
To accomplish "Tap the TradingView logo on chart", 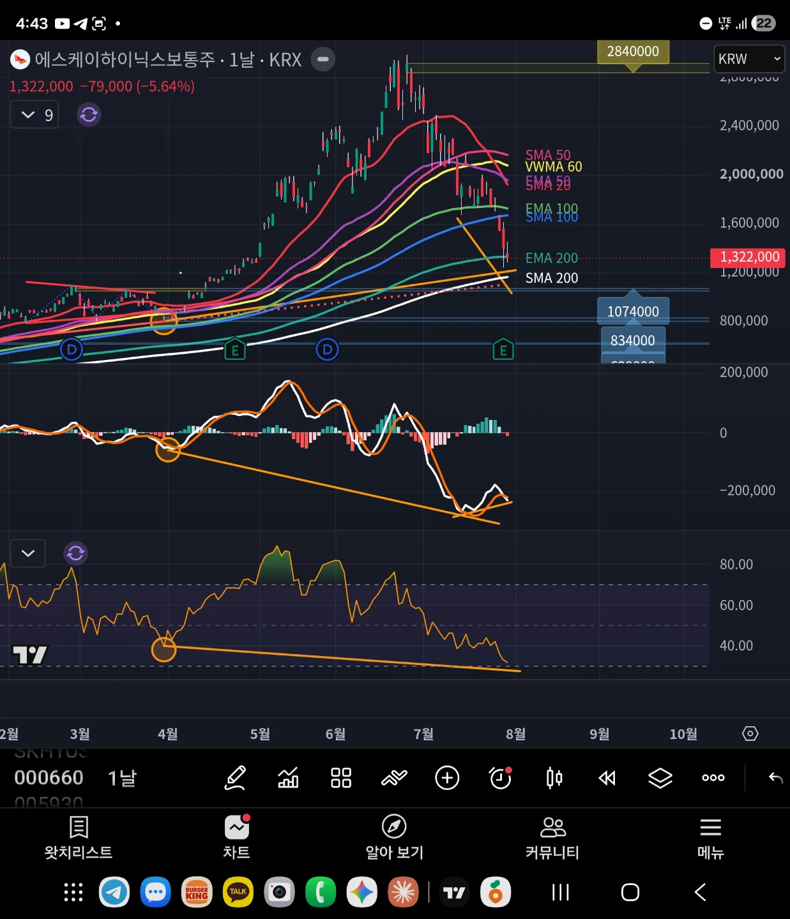I will tap(30, 654).
